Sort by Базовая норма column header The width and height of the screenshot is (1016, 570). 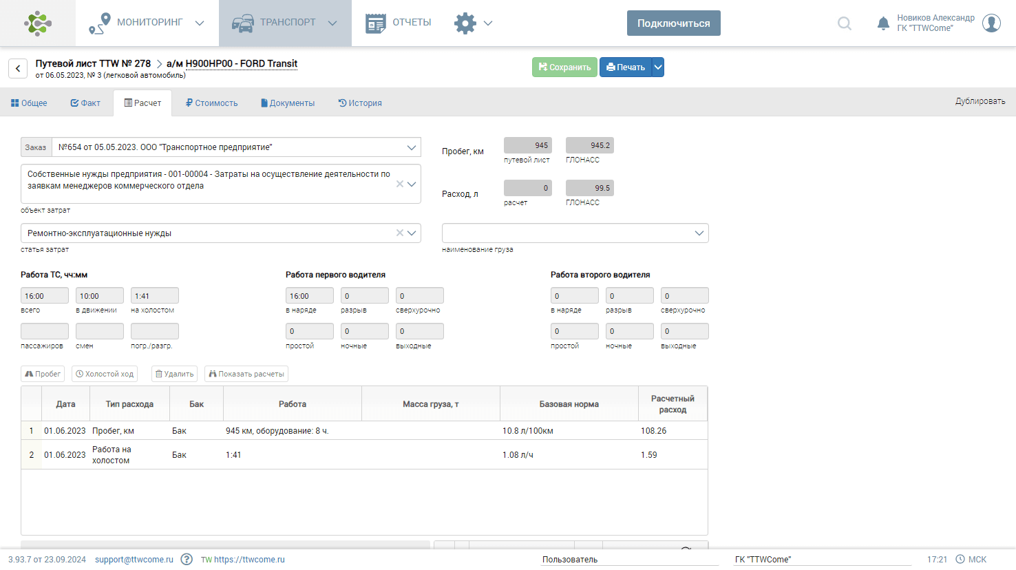click(x=569, y=404)
